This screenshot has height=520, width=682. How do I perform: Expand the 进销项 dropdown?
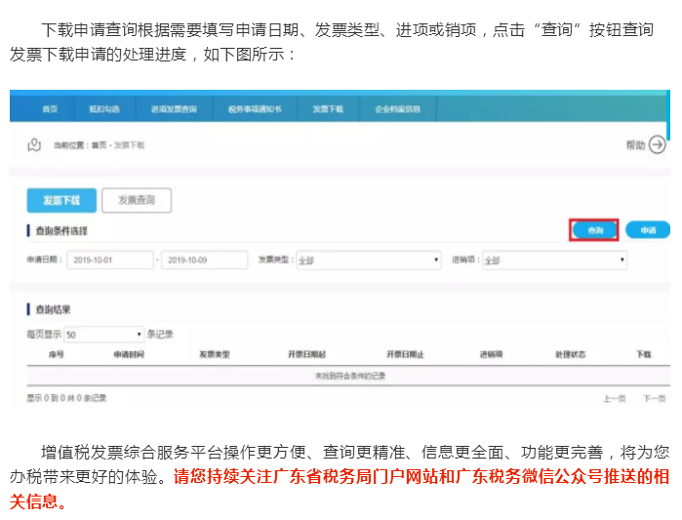point(553,260)
